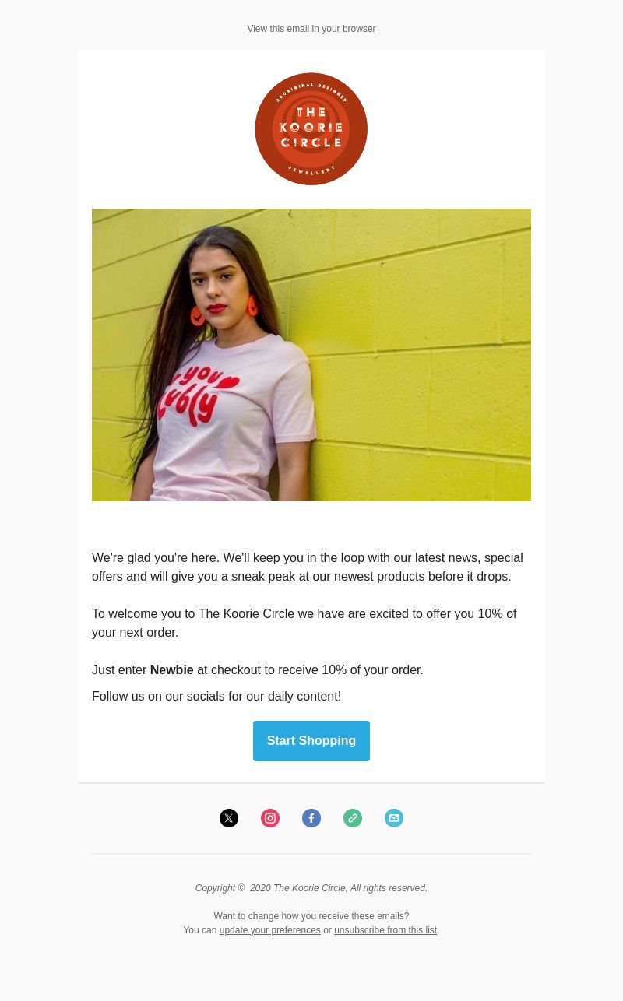Image resolution: width=623 pixels, height=1001 pixels.
Task: Click "Want to change how you receive" text
Action: (311, 916)
